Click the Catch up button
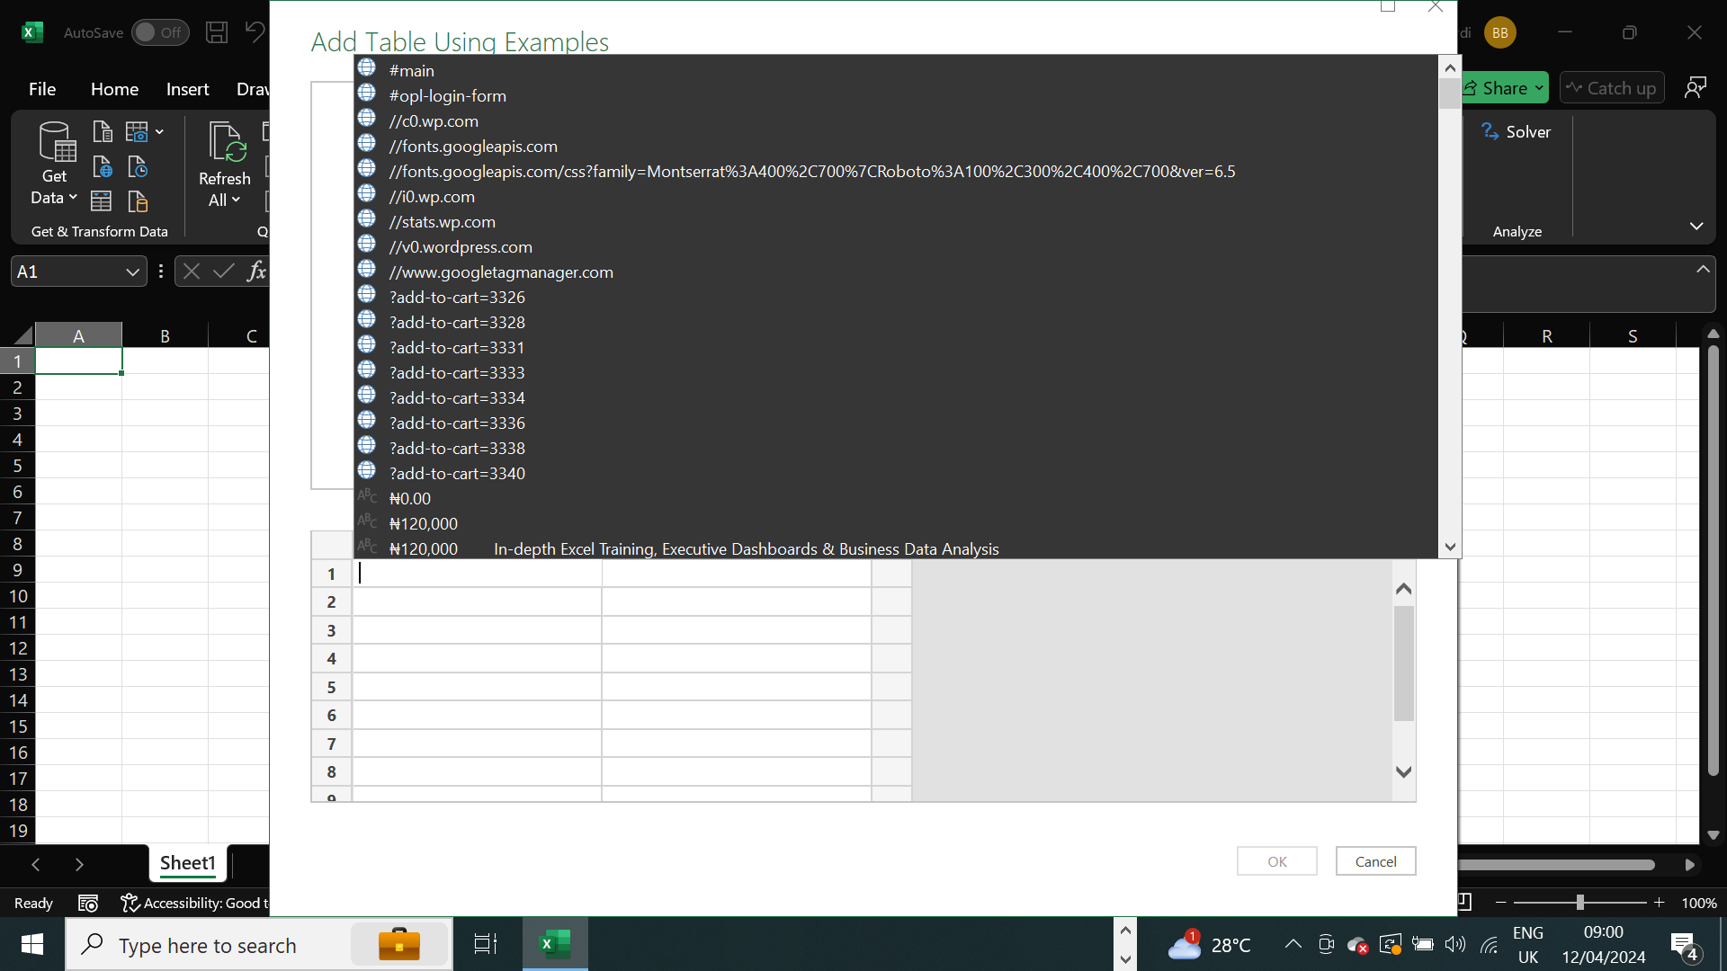The height and width of the screenshot is (971, 1727). coord(1611,88)
